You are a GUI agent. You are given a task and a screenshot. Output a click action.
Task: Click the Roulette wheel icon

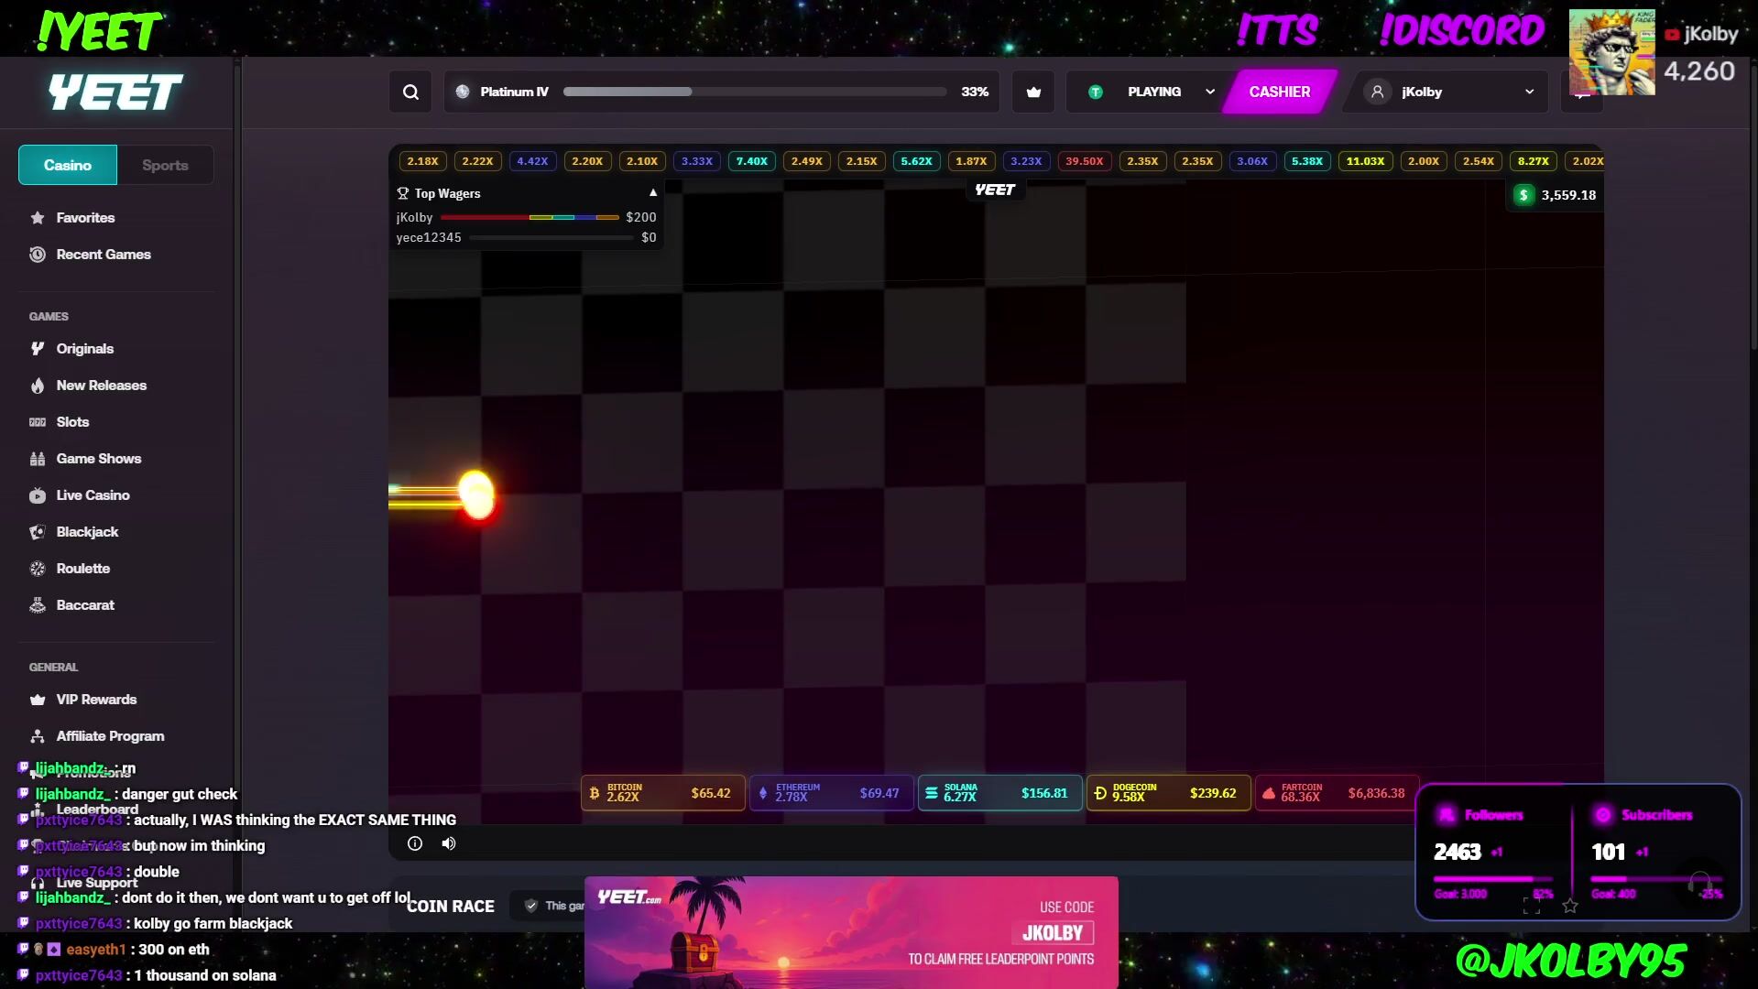(38, 569)
